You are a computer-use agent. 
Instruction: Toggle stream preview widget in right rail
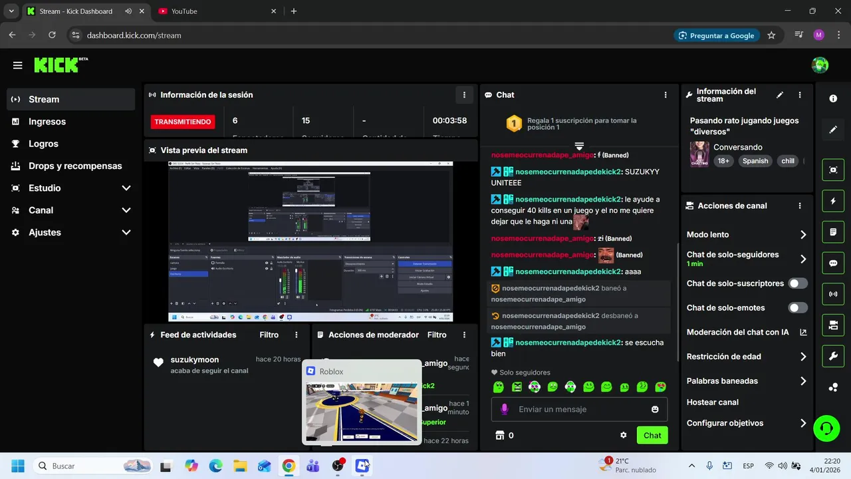coord(833,170)
